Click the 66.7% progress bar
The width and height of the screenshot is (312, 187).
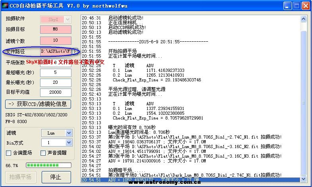pyautogui.click(x=48, y=165)
